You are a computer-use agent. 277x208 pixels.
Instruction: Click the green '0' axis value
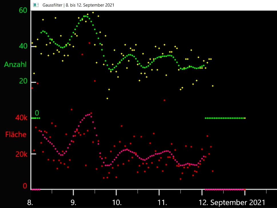pos(37,113)
